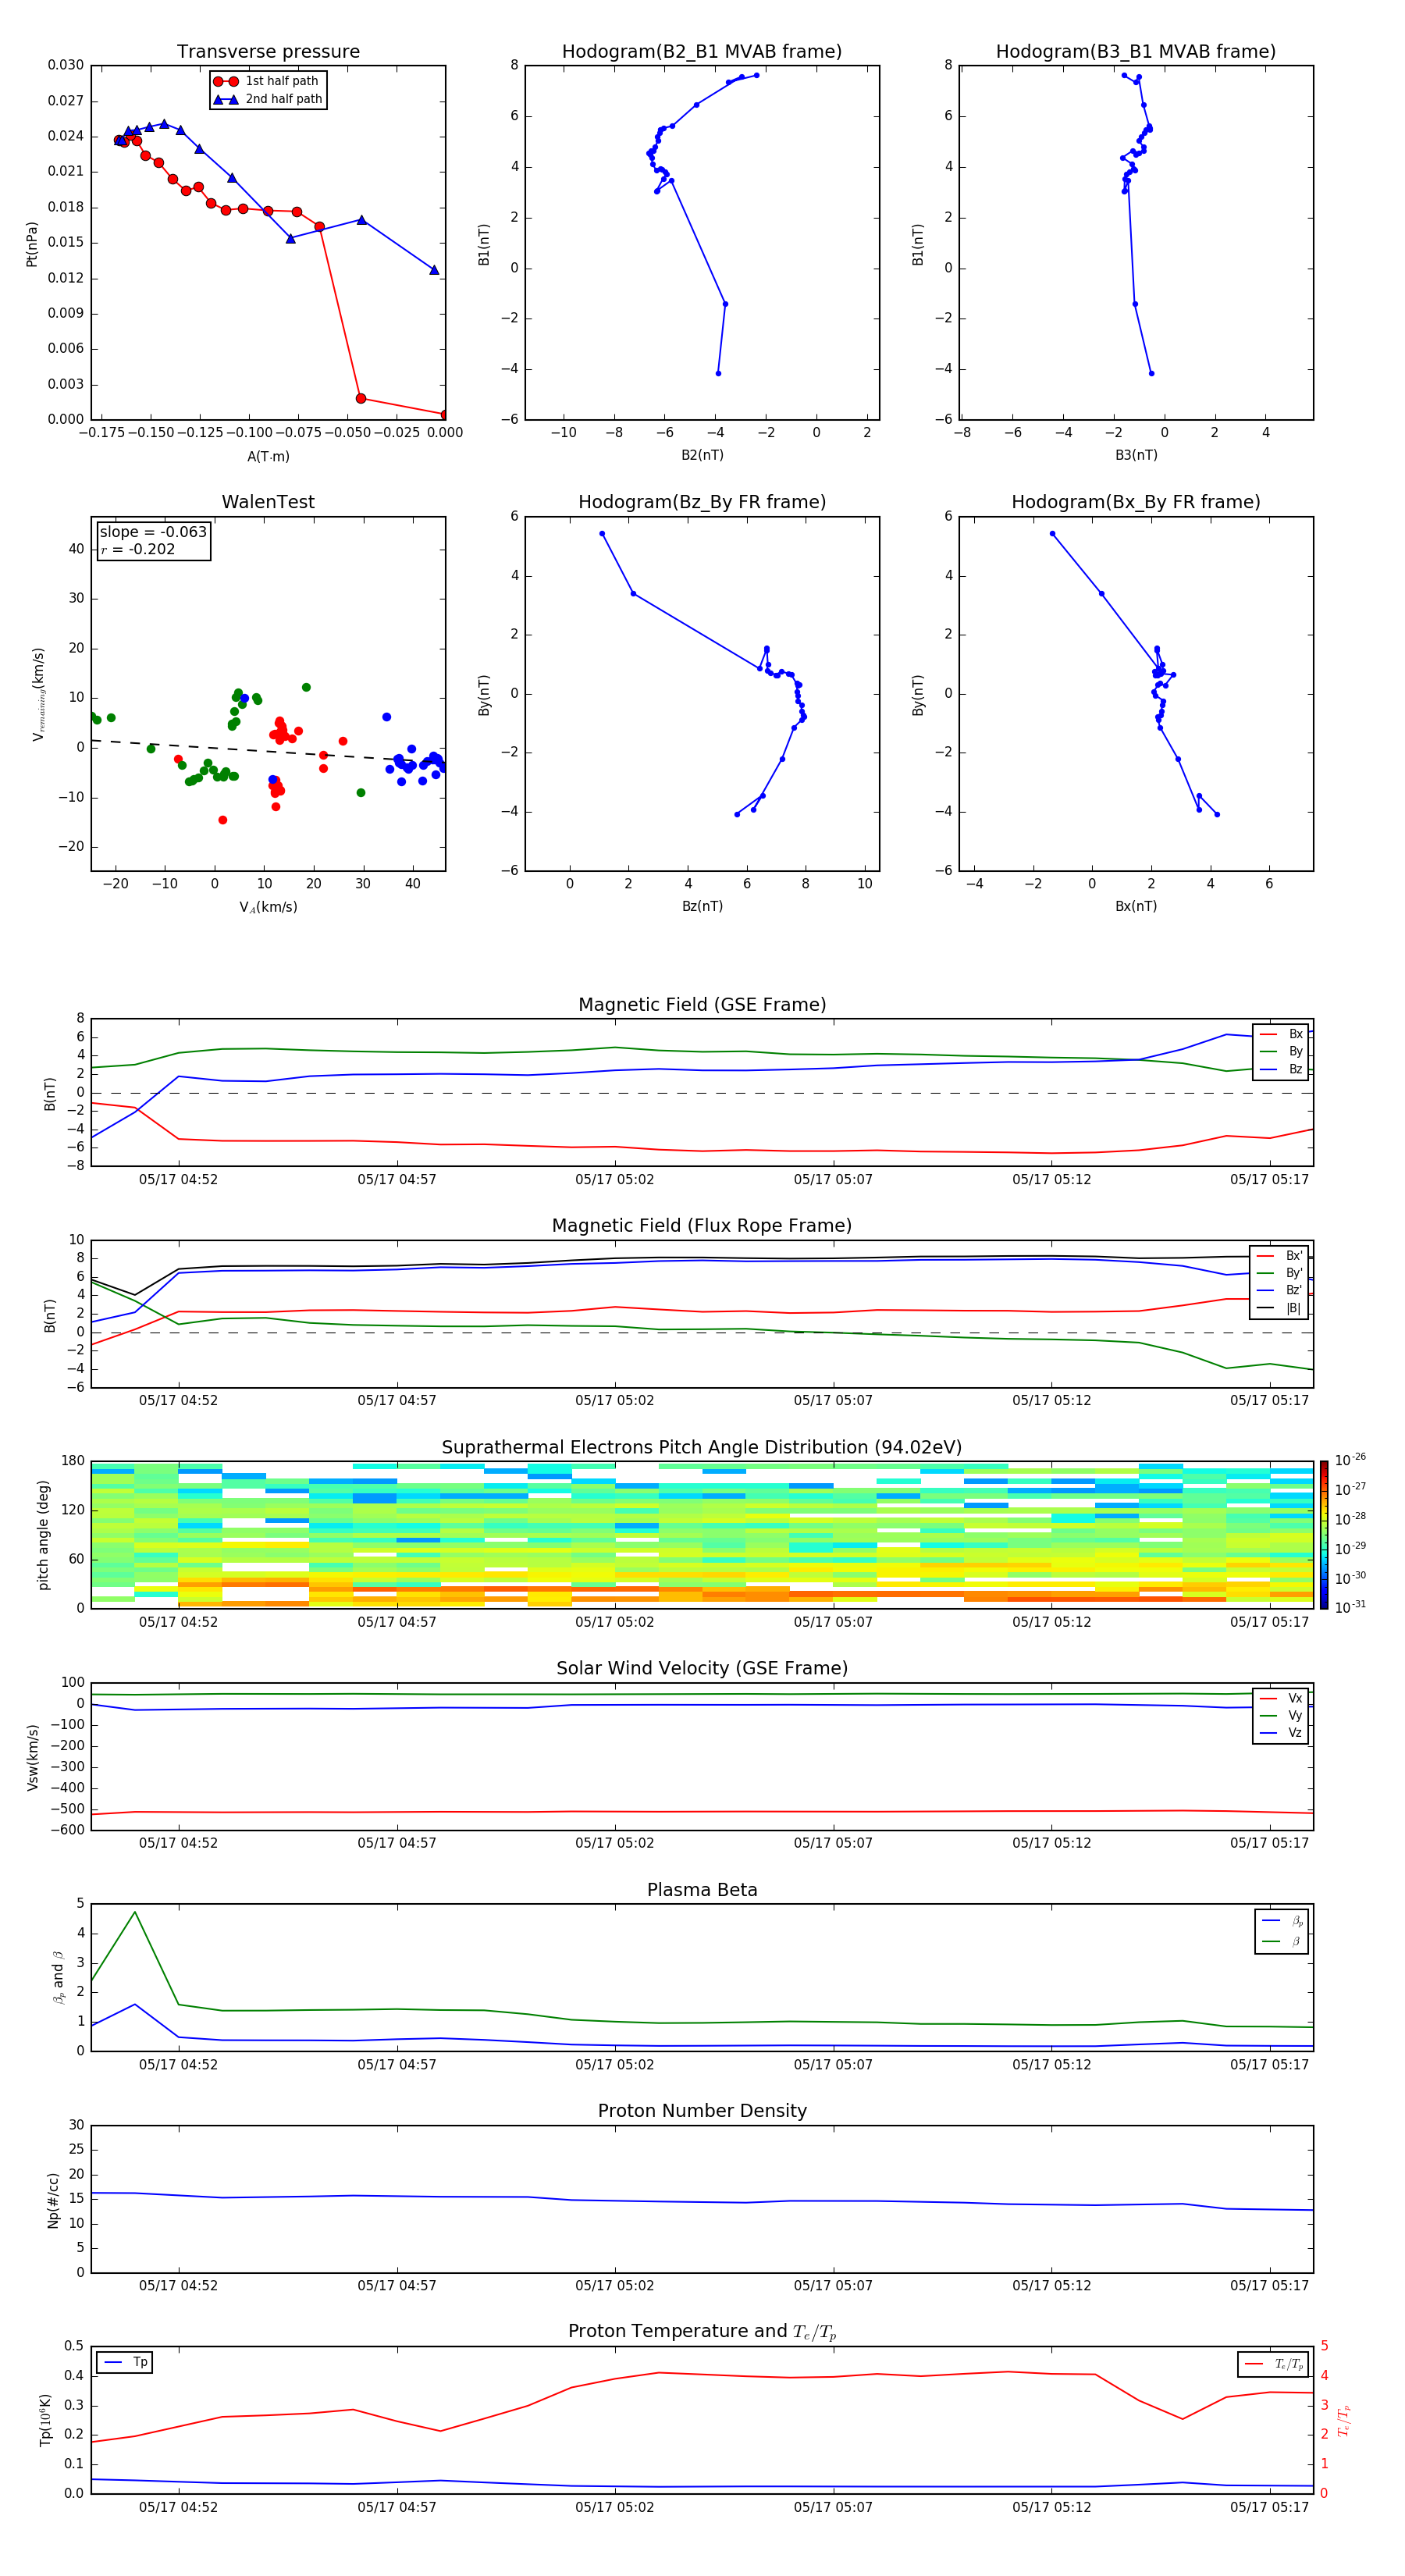The width and height of the screenshot is (1405, 2576).
Task: Click the 'Bz' legend entry in GSE magnetic field
Action: coord(1281,1069)
